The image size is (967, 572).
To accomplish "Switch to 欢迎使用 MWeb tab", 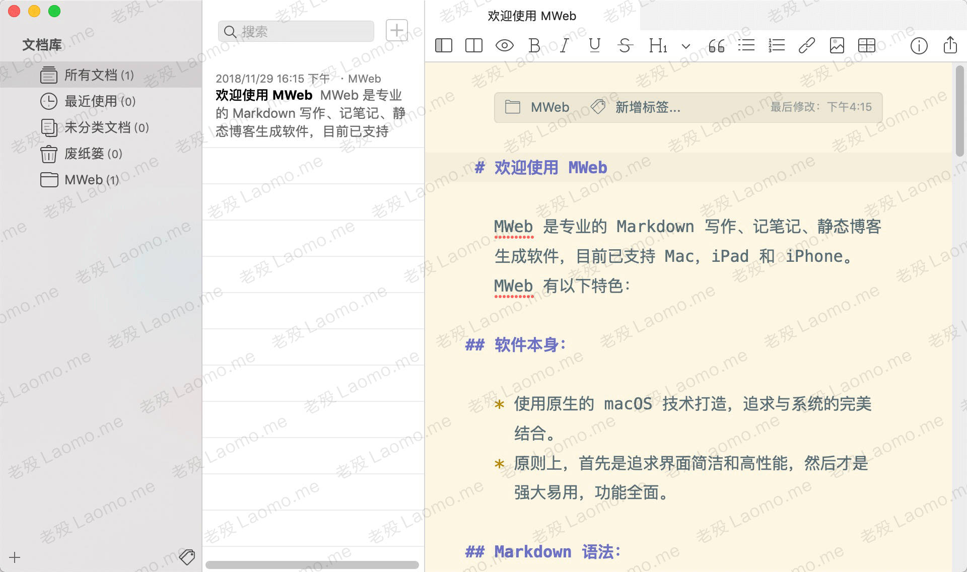I will [x=532, y=16].
